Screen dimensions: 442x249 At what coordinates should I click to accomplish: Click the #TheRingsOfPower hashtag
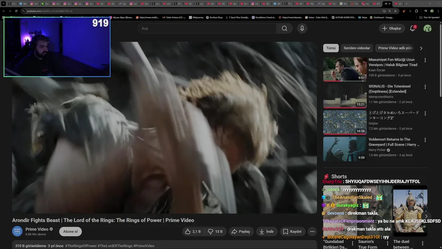point(81,246)
